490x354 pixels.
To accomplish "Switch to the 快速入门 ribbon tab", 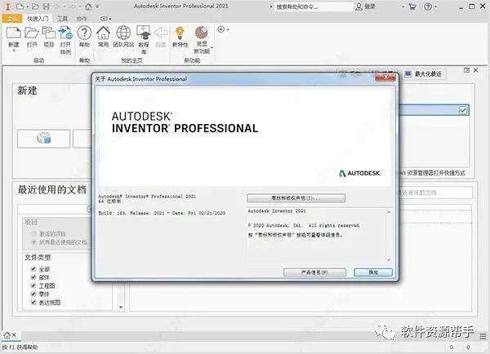I will pos(38,19).
